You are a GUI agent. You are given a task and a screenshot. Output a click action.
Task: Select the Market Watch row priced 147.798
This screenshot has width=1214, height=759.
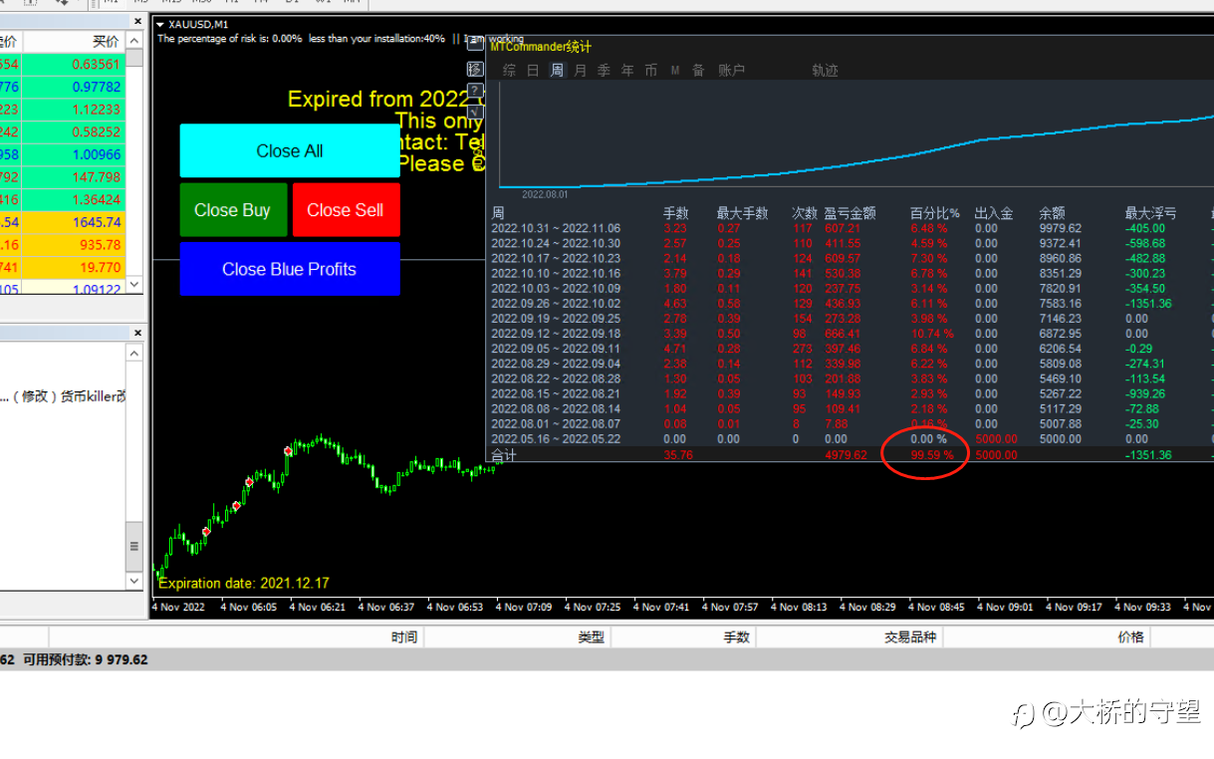pyautogui.click(x=62, y=177)
